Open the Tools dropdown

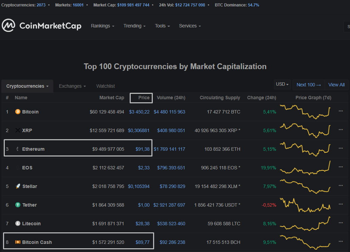(x=162, y=25)
